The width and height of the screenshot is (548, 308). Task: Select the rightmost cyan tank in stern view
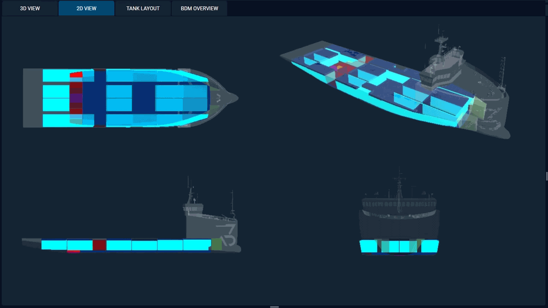430,246
